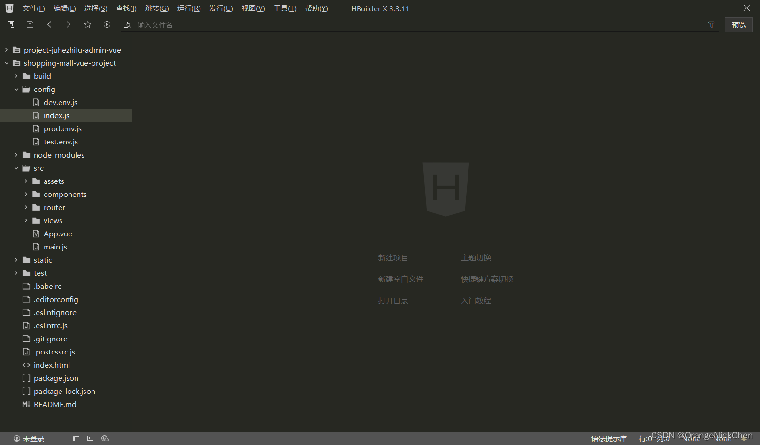
Task: Click the .postcssrc.js file icon
Action: tap(26, 352)
